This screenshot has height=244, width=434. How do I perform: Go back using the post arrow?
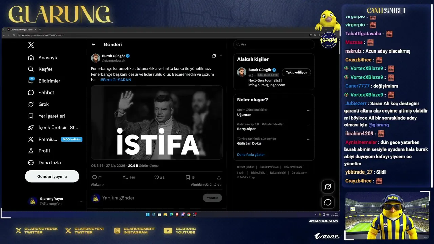pyautogui.click(x=93, y=44)
